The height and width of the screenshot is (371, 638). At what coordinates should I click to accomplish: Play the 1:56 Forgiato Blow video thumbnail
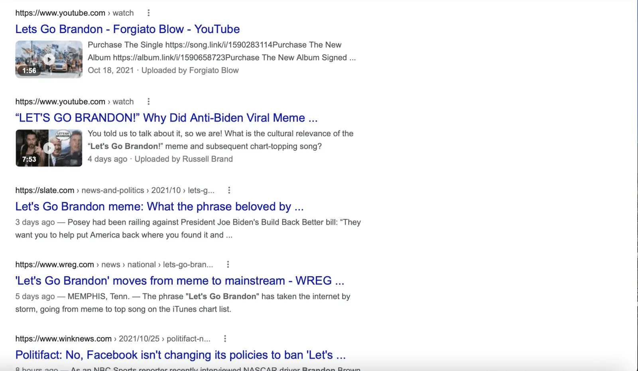click(x=49, y=59)
